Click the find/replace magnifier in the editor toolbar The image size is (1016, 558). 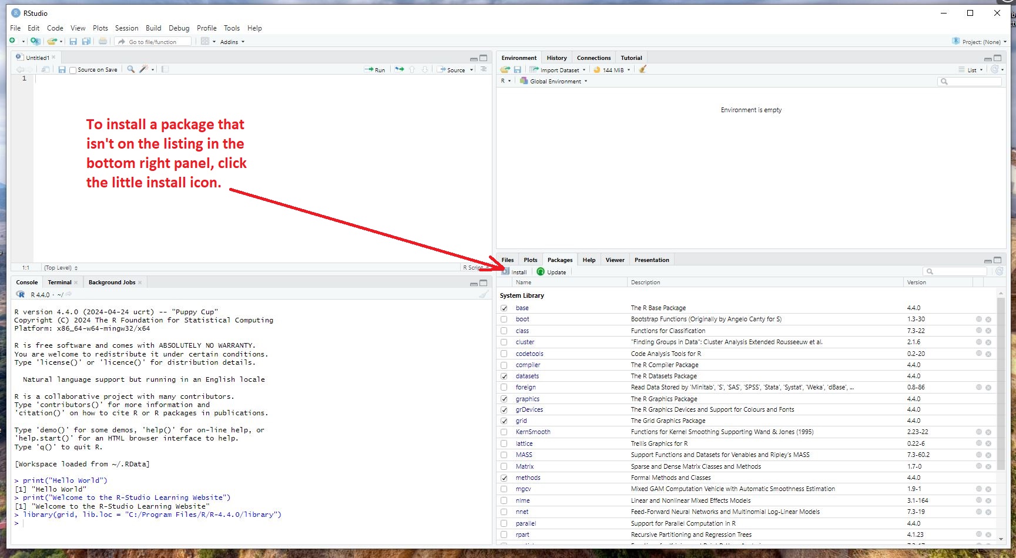coord(130,69)
